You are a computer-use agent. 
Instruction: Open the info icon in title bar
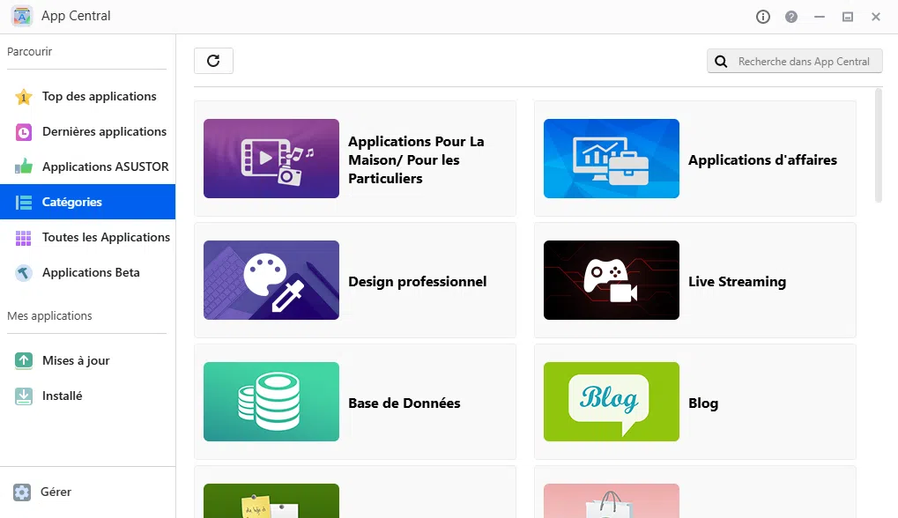tap(763, 17)
